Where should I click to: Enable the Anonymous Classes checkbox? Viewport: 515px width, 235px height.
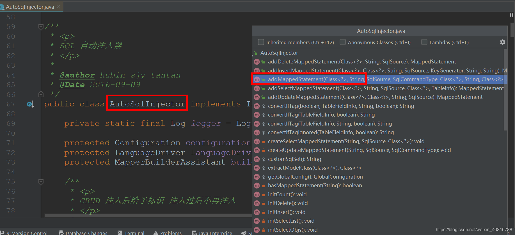pyautogui.click(x=342, y=42)
